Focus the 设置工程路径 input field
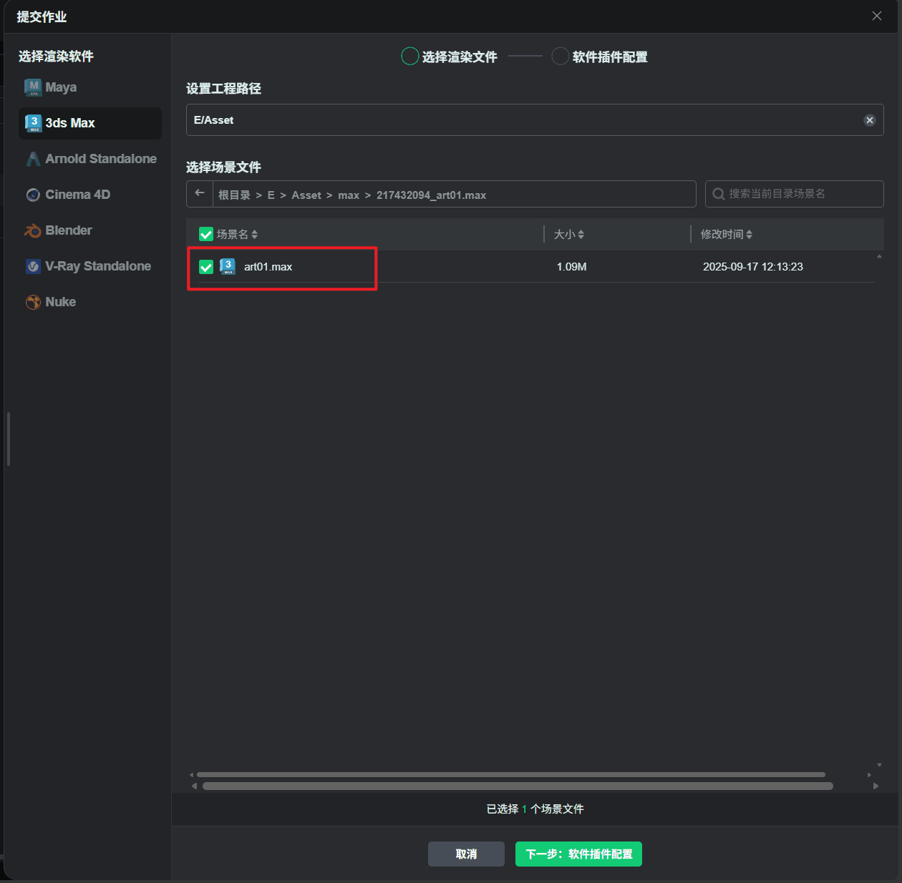This screenshot has height=883, width=902. (x=535, y=120)
